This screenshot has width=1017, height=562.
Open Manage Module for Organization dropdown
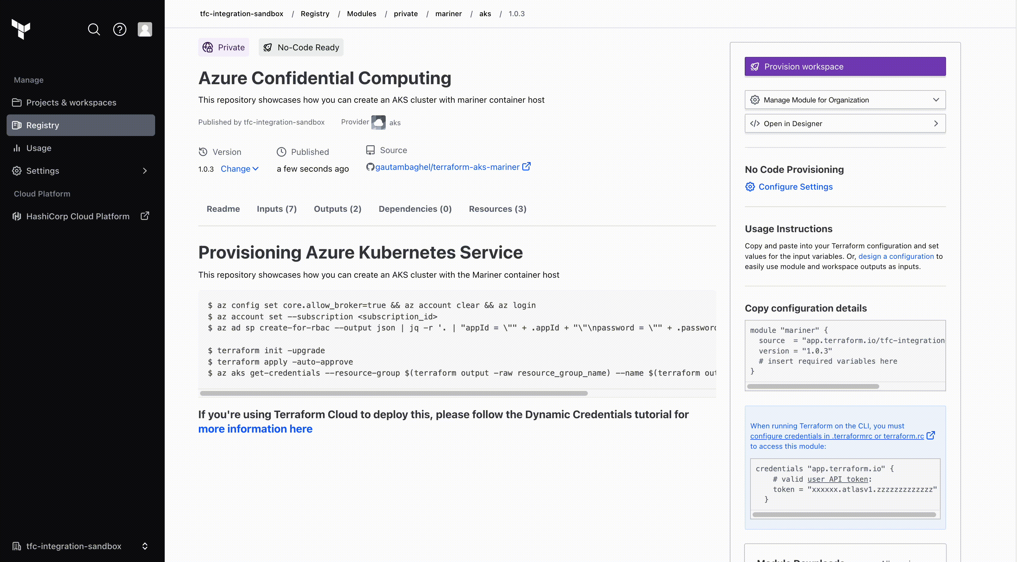click(x=845, y=100)
